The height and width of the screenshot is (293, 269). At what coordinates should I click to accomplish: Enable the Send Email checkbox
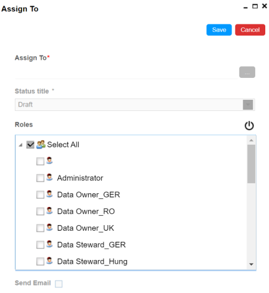click(x=59, y=284)
